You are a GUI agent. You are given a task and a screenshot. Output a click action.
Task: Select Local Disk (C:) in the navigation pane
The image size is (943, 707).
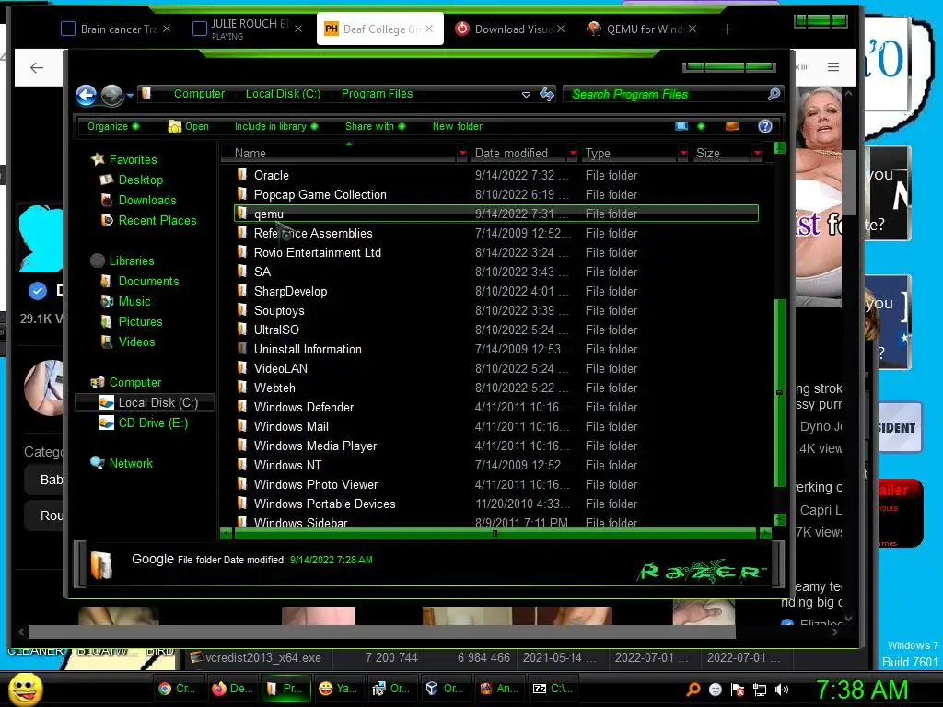tap(145, 403)
